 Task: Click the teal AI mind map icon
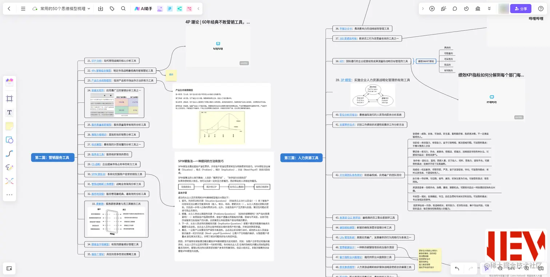179,8
